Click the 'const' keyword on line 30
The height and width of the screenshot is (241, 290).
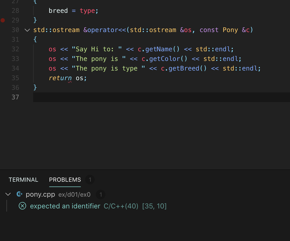209,30
